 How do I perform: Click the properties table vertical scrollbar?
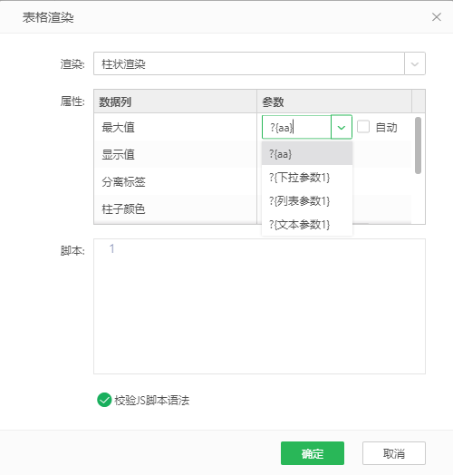[418, 145]
